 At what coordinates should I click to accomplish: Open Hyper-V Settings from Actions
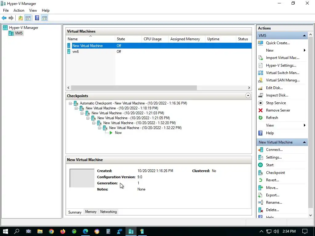(281, 65)
